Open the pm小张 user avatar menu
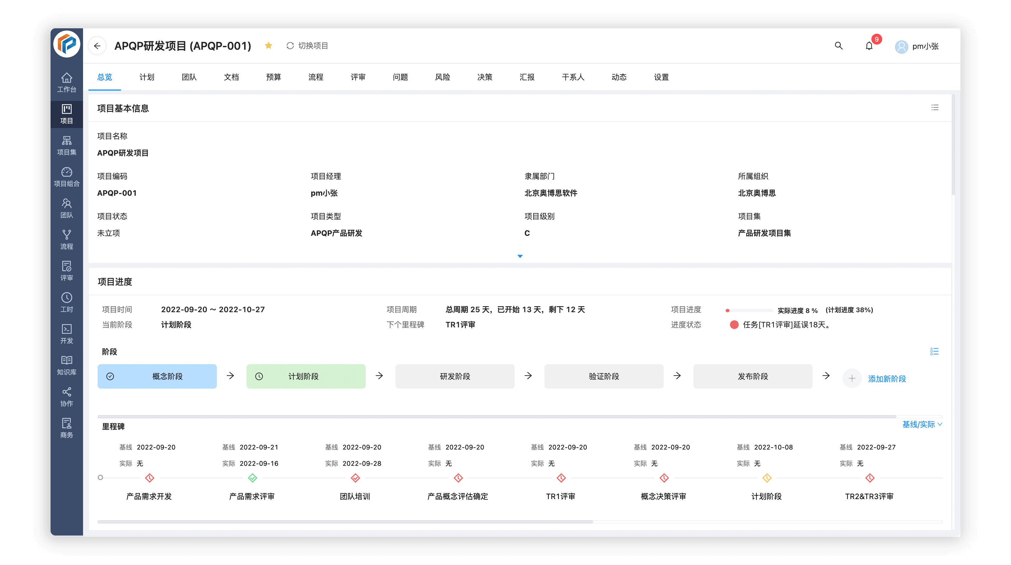The image size is (1011, 565). coord(917,46)
